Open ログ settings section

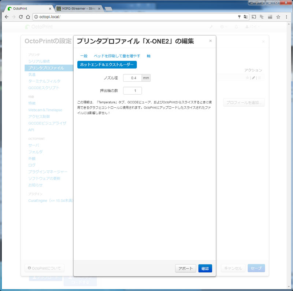pyautogui.click(x=32, y=165)
